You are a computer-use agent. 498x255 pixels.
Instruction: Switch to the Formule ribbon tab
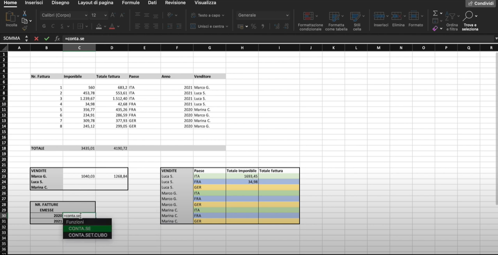pos(131,2)
